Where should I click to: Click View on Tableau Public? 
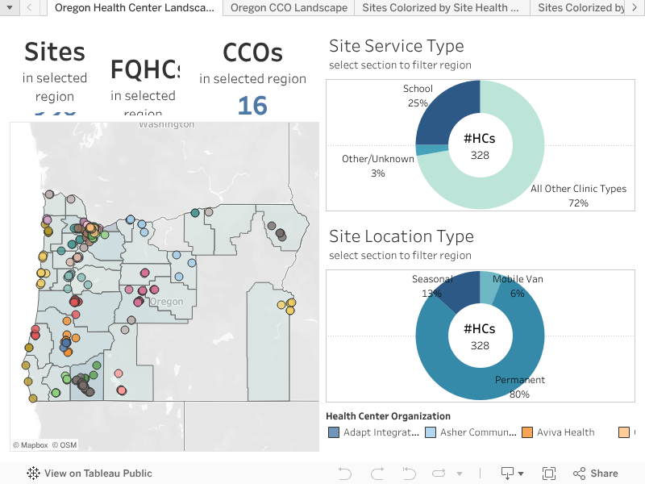pos(89,474)
